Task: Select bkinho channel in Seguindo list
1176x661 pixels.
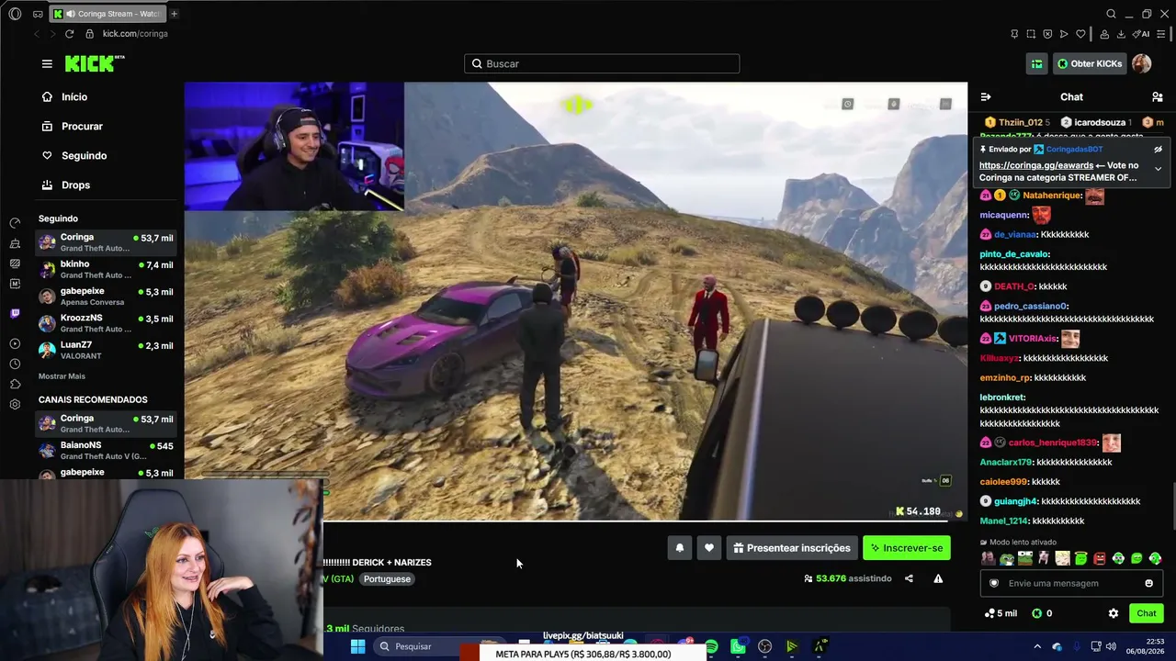Action: [x=106, y=269]
